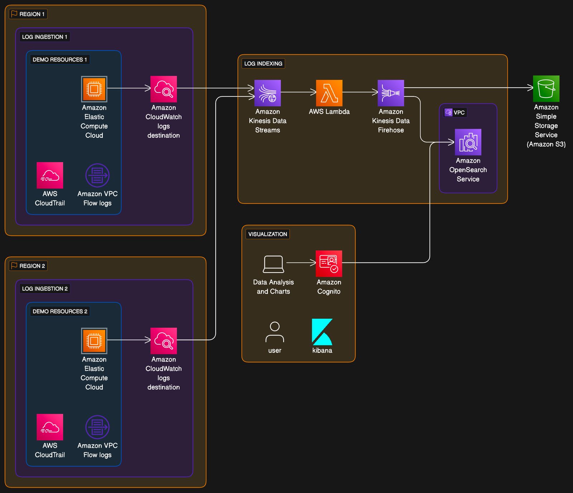The height and width of the screenshot is (493, 573).
Task: Click the Kinesis Data Firehose icon
Action: 391,93
